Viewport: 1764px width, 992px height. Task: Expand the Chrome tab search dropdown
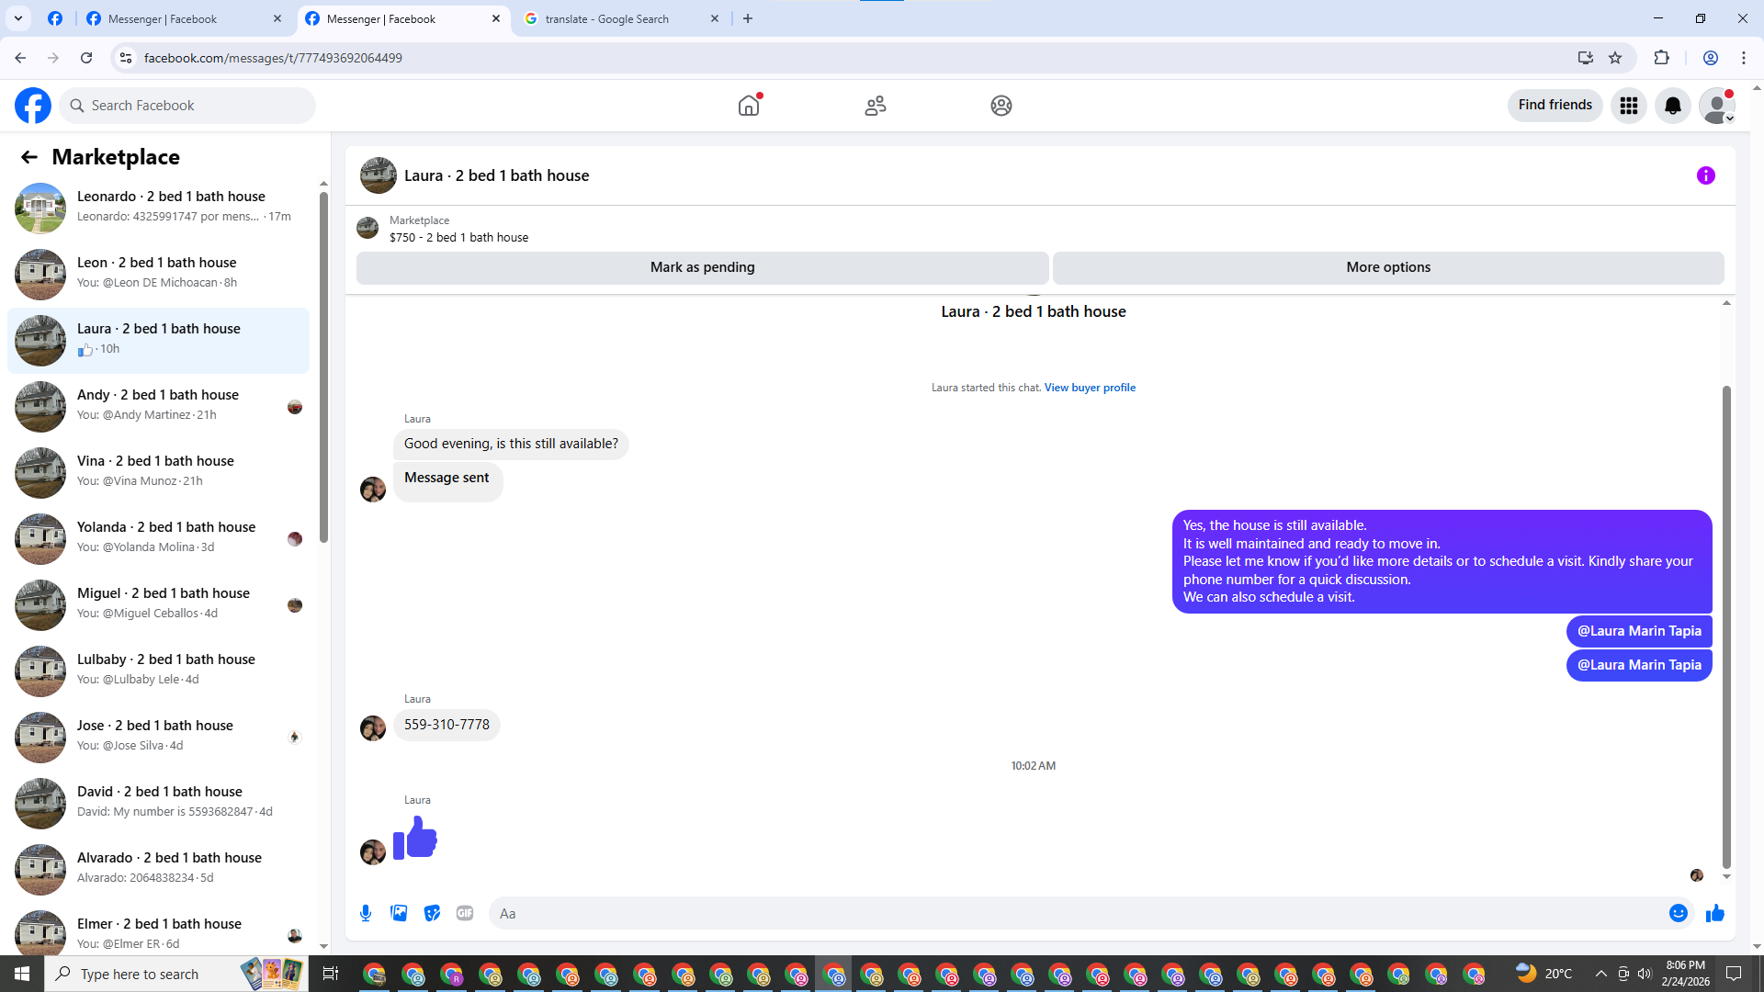click(17, 18)
